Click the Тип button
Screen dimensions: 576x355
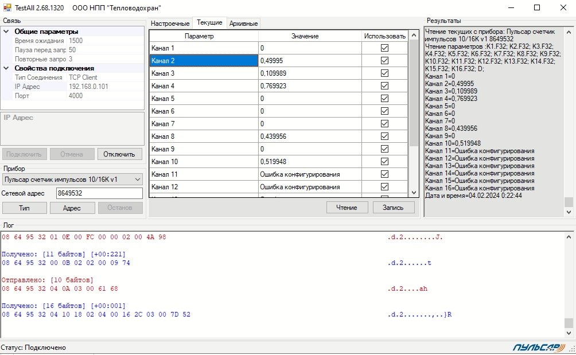(x=24, y=208)
